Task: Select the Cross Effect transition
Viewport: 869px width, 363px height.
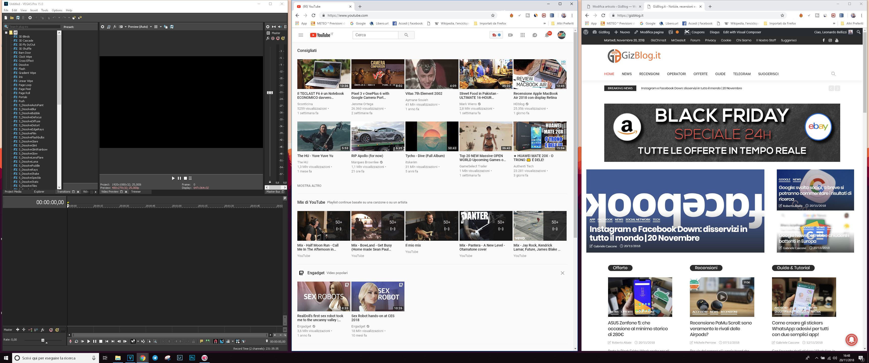Action: 26,60
